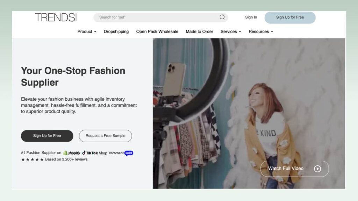Select the Made to Order menu item
The image size is (358, 201).
click(x=199, y=31)
